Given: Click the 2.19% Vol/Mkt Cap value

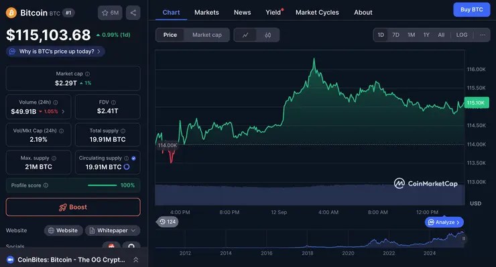Looking at the screenshot, I should pos(39,139).
